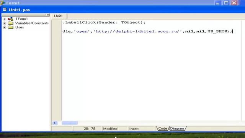This screenshot has height=138, width=245.
Task: Click the horizontal scrollbar thumb
Action: (x=70, y=123)
